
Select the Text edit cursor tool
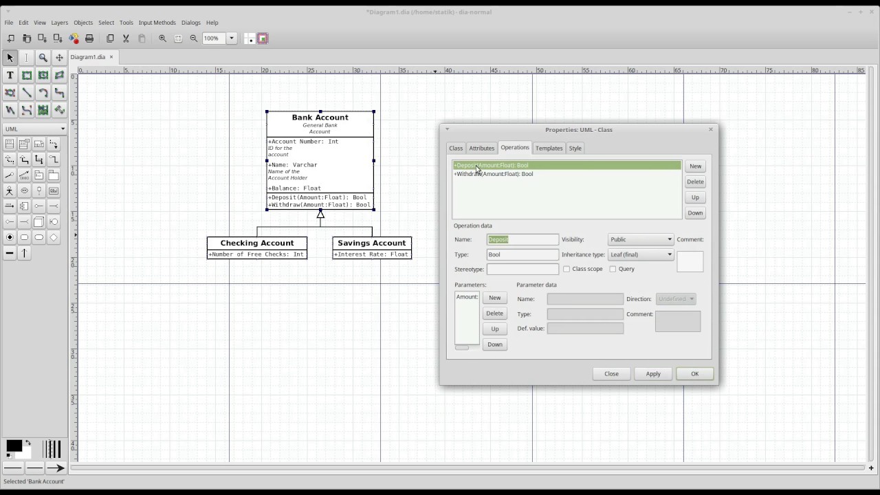coord(26,58)
